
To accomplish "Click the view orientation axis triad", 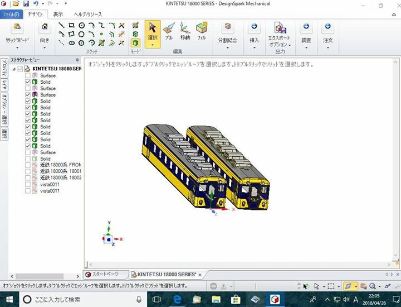I will 112,234.
